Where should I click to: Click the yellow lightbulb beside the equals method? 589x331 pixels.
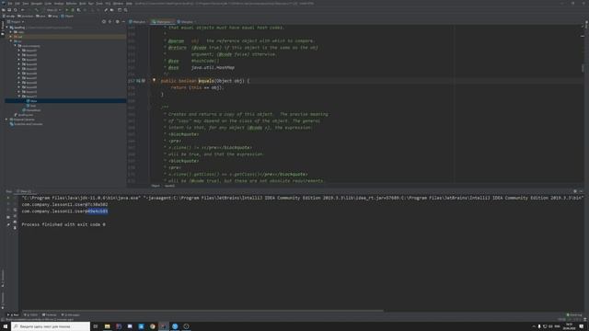click(x=154, y=80)
